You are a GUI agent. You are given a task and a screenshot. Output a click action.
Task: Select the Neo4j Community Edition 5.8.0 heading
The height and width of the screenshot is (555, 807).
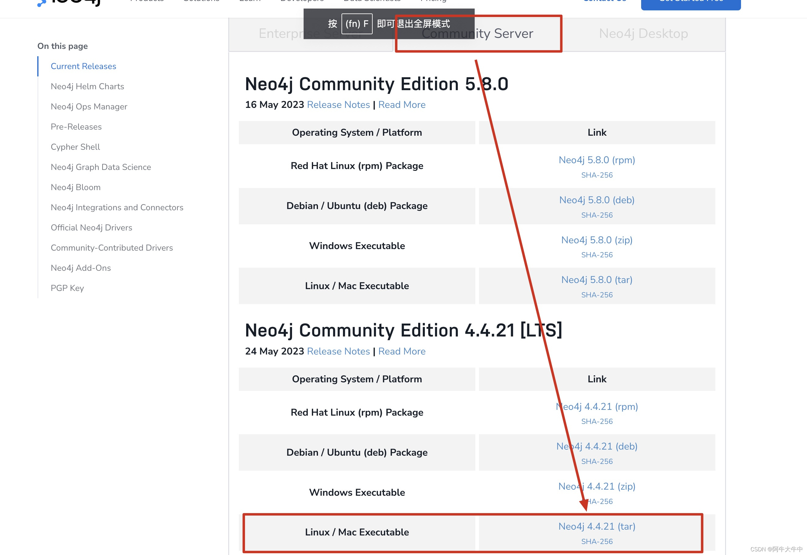(x=377, y=84)
